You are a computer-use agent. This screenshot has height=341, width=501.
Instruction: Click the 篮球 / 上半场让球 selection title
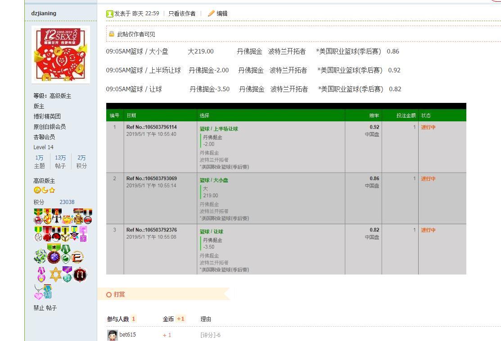coord(219,129)
